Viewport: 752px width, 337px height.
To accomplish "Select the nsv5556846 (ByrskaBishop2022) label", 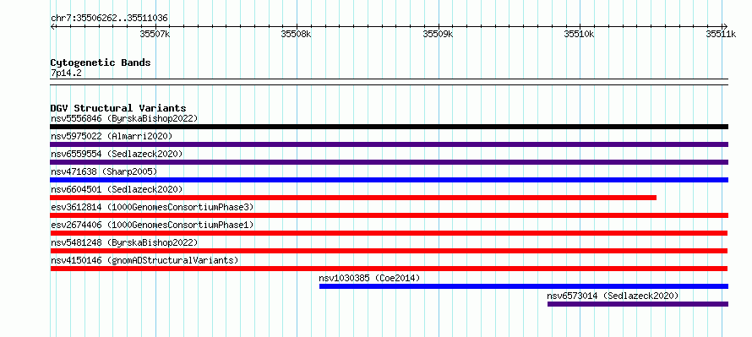I will (124, 118).
